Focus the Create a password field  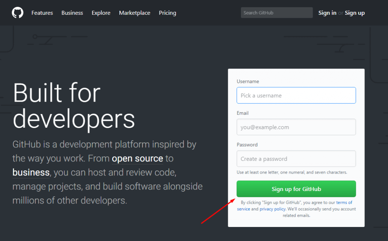[296, 158]
